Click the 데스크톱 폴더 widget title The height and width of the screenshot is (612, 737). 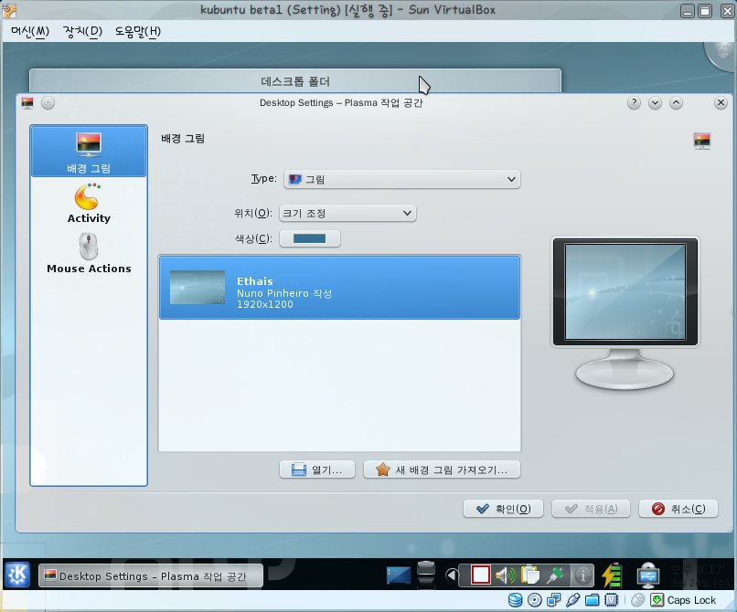tap(295, 81)
